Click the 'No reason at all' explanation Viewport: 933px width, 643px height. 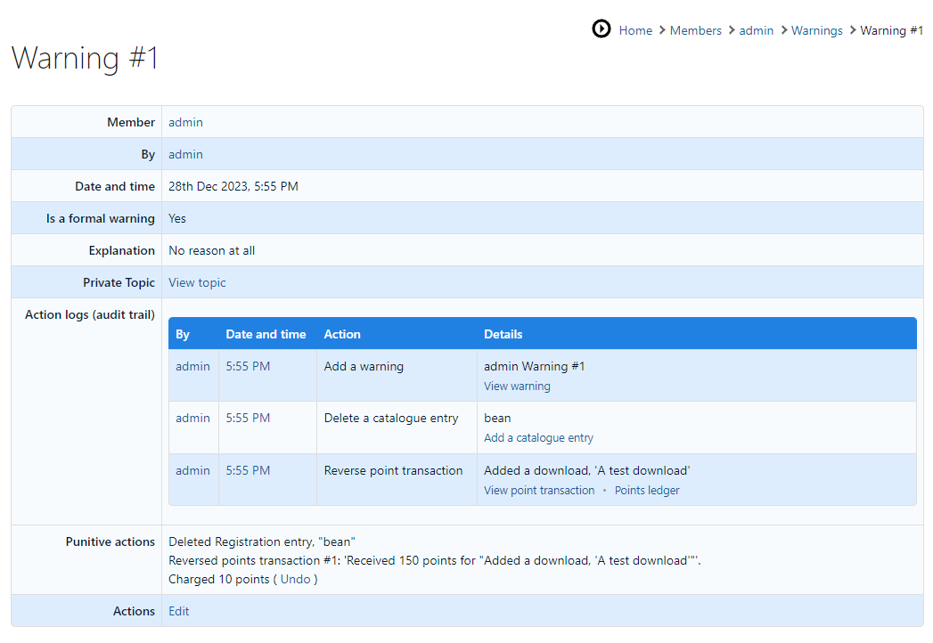click(212, 250)
